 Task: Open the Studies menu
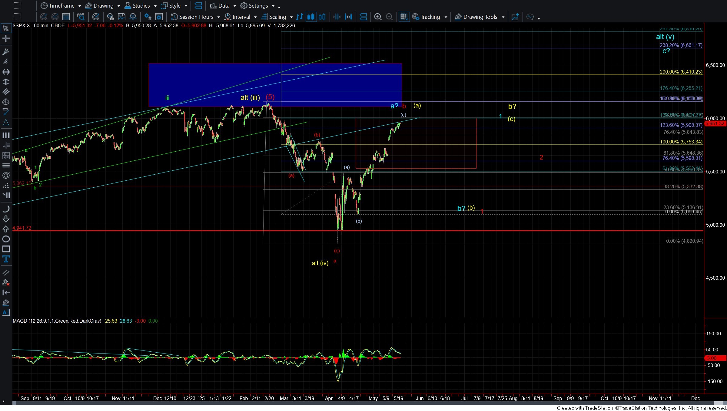(137, 6)
